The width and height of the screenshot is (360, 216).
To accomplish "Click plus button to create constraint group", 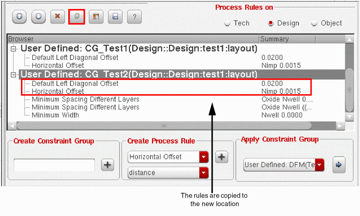I will click(x=108, y=165).
